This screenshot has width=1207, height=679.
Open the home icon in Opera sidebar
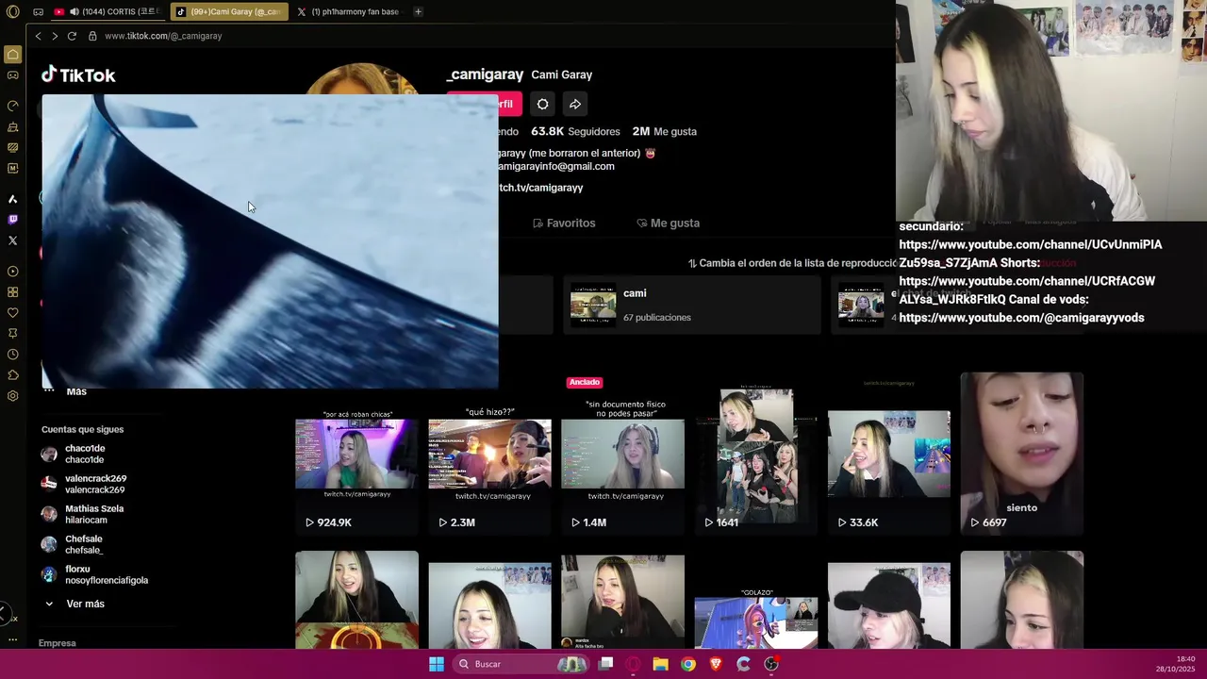pyautogui.click(x=12, y=55)
